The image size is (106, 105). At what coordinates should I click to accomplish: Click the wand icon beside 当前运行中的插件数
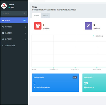coord(34,87)
